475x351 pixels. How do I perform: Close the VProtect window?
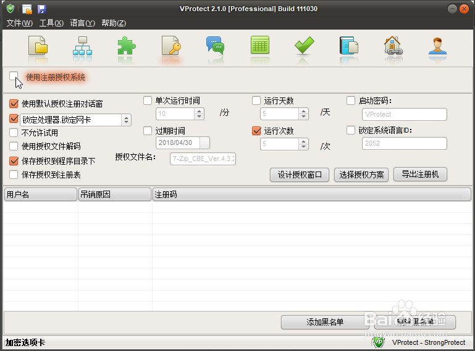[464, 9]
